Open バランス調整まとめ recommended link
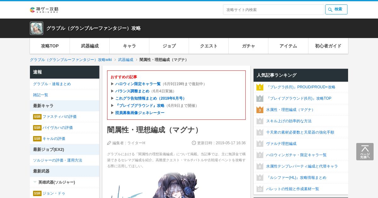The image size is (378, 198). click(x=132, y=91)
